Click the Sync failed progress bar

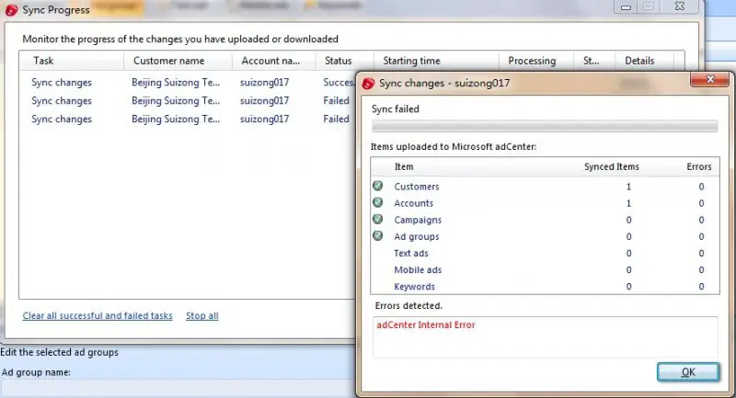(545, 126)
